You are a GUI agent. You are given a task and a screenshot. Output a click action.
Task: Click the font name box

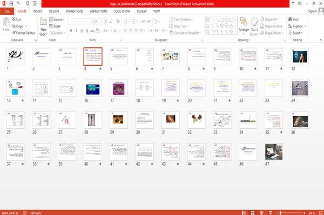[x=80, y=22]
